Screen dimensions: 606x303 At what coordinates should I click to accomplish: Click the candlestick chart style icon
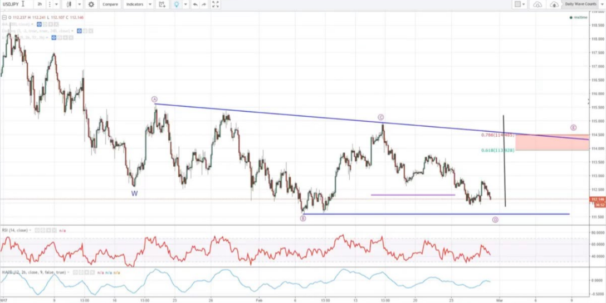69,4
